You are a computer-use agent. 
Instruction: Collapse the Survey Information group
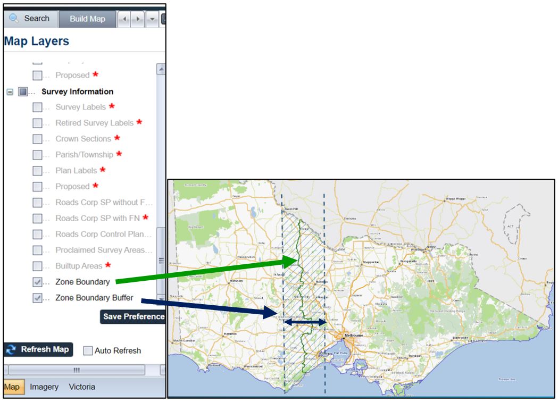(10, 91)
